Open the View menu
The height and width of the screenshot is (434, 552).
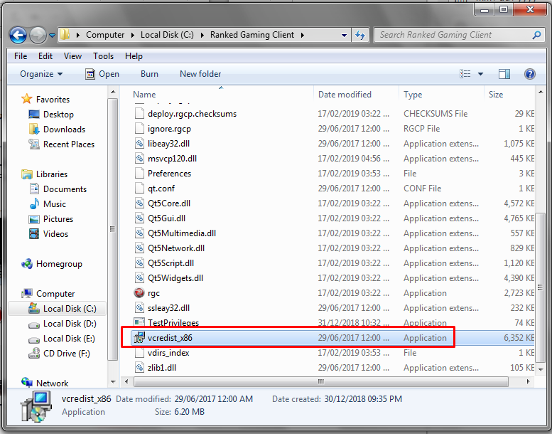pyautogui.click(x=72, y=56)
